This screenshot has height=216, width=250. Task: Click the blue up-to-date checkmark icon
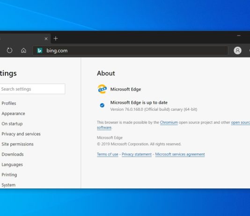(x=102, y=105)
